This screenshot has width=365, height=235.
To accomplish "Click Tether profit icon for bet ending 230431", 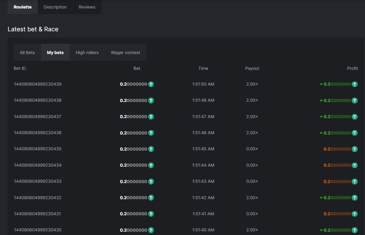I will 355,214.
